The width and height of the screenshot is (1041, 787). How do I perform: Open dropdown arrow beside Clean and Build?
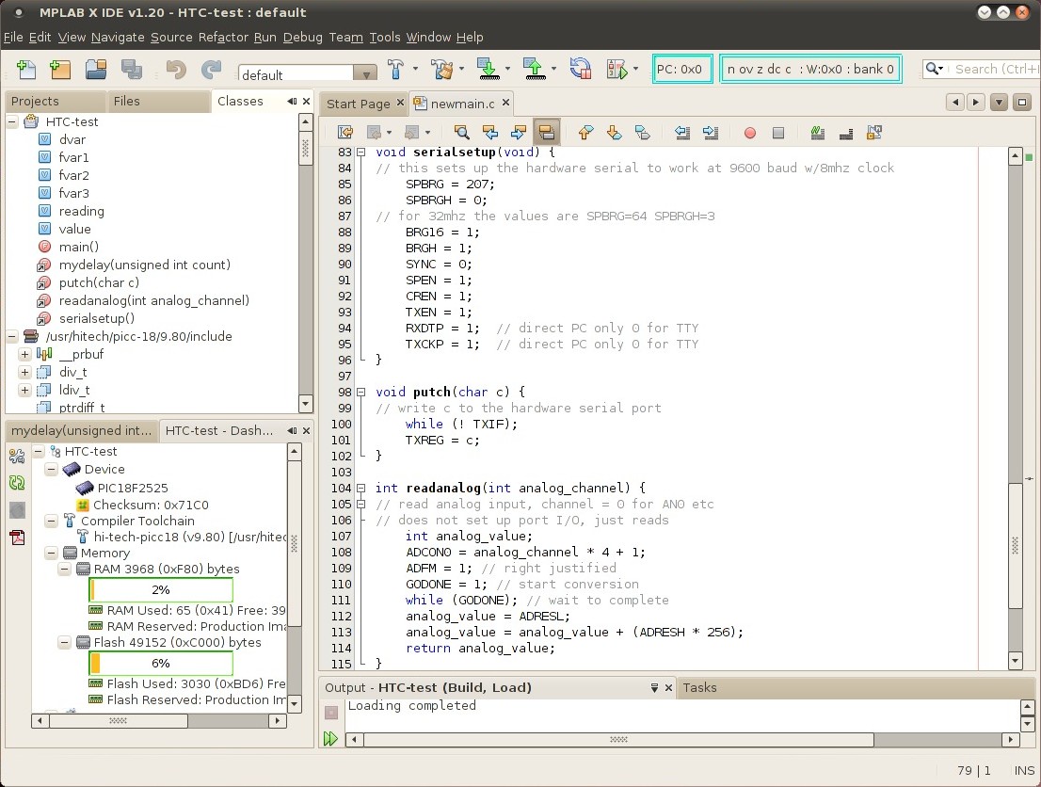(461, 69)
